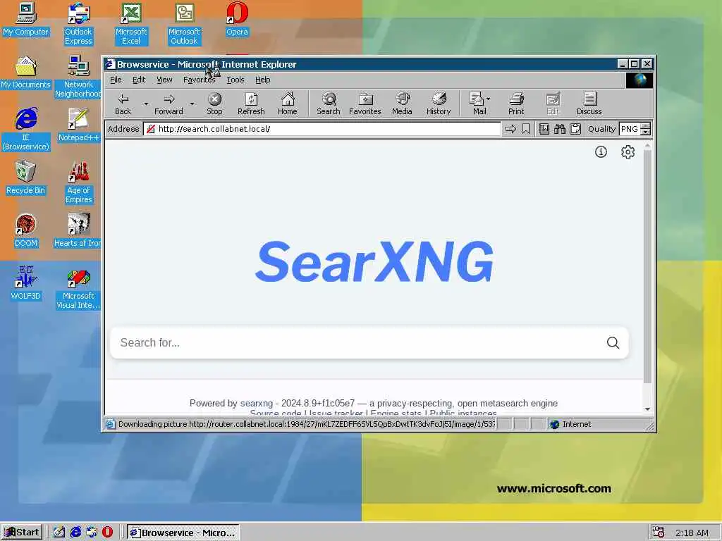
Task: Click the page scrollbar up arrow
Action: [x=647, y=145]
